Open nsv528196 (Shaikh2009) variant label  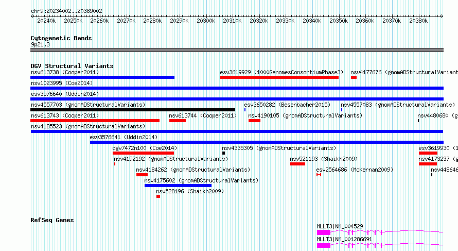point(190,191)
